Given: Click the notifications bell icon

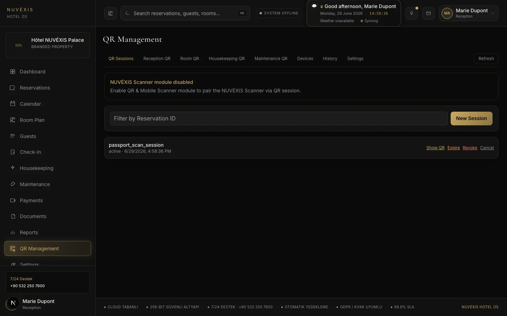Looking at the screenshot, I should 411,13.
